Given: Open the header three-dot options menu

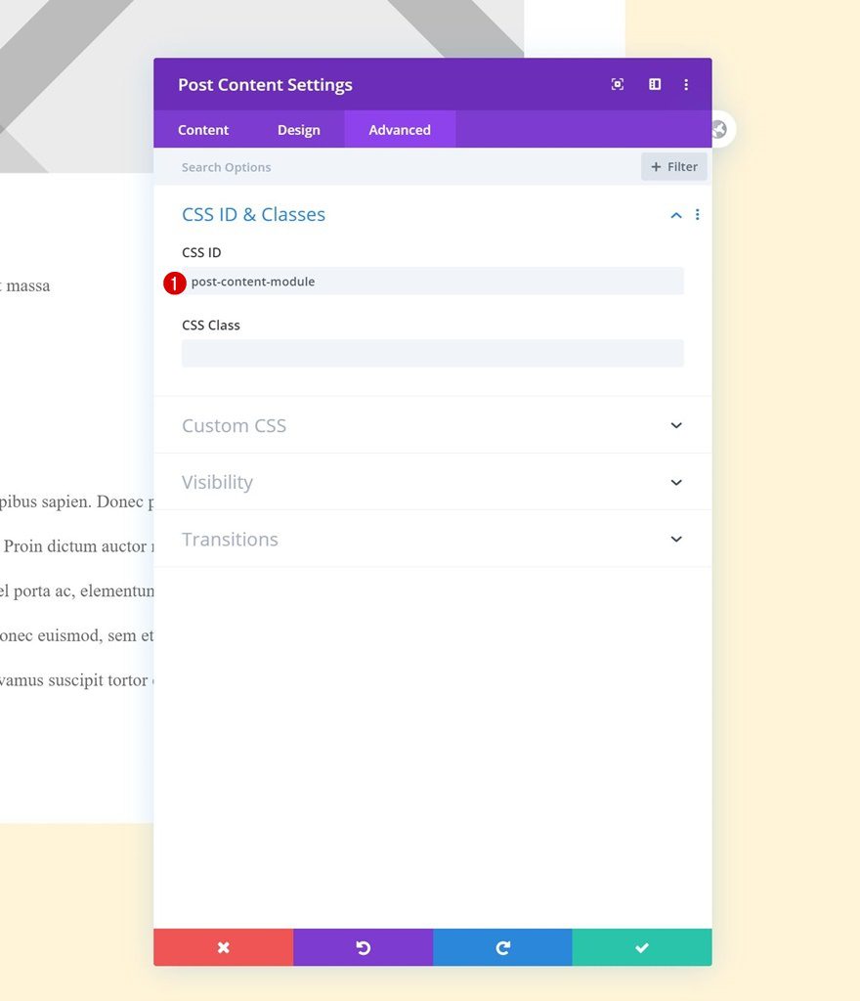Looking at the screenshot, I should [686, 84].
